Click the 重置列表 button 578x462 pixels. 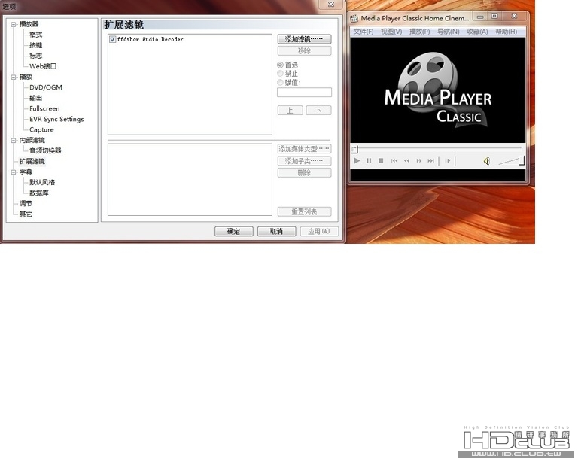(x=304, y=212)
